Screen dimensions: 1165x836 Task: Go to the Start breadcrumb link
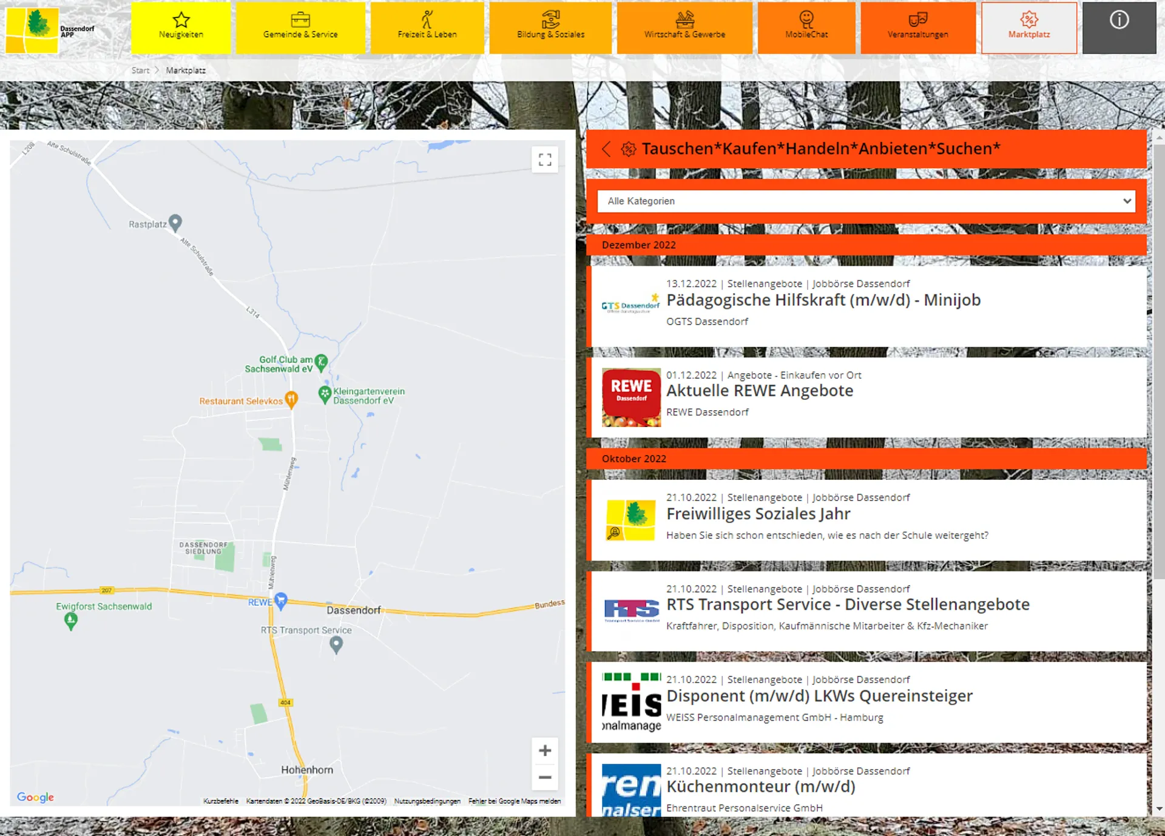(x=140, y=70)
